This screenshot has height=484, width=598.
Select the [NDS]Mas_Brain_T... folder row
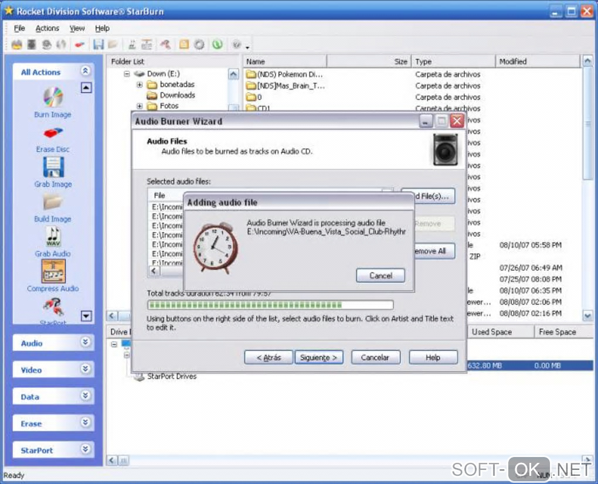pyautogui.click(x=286, y=86)
